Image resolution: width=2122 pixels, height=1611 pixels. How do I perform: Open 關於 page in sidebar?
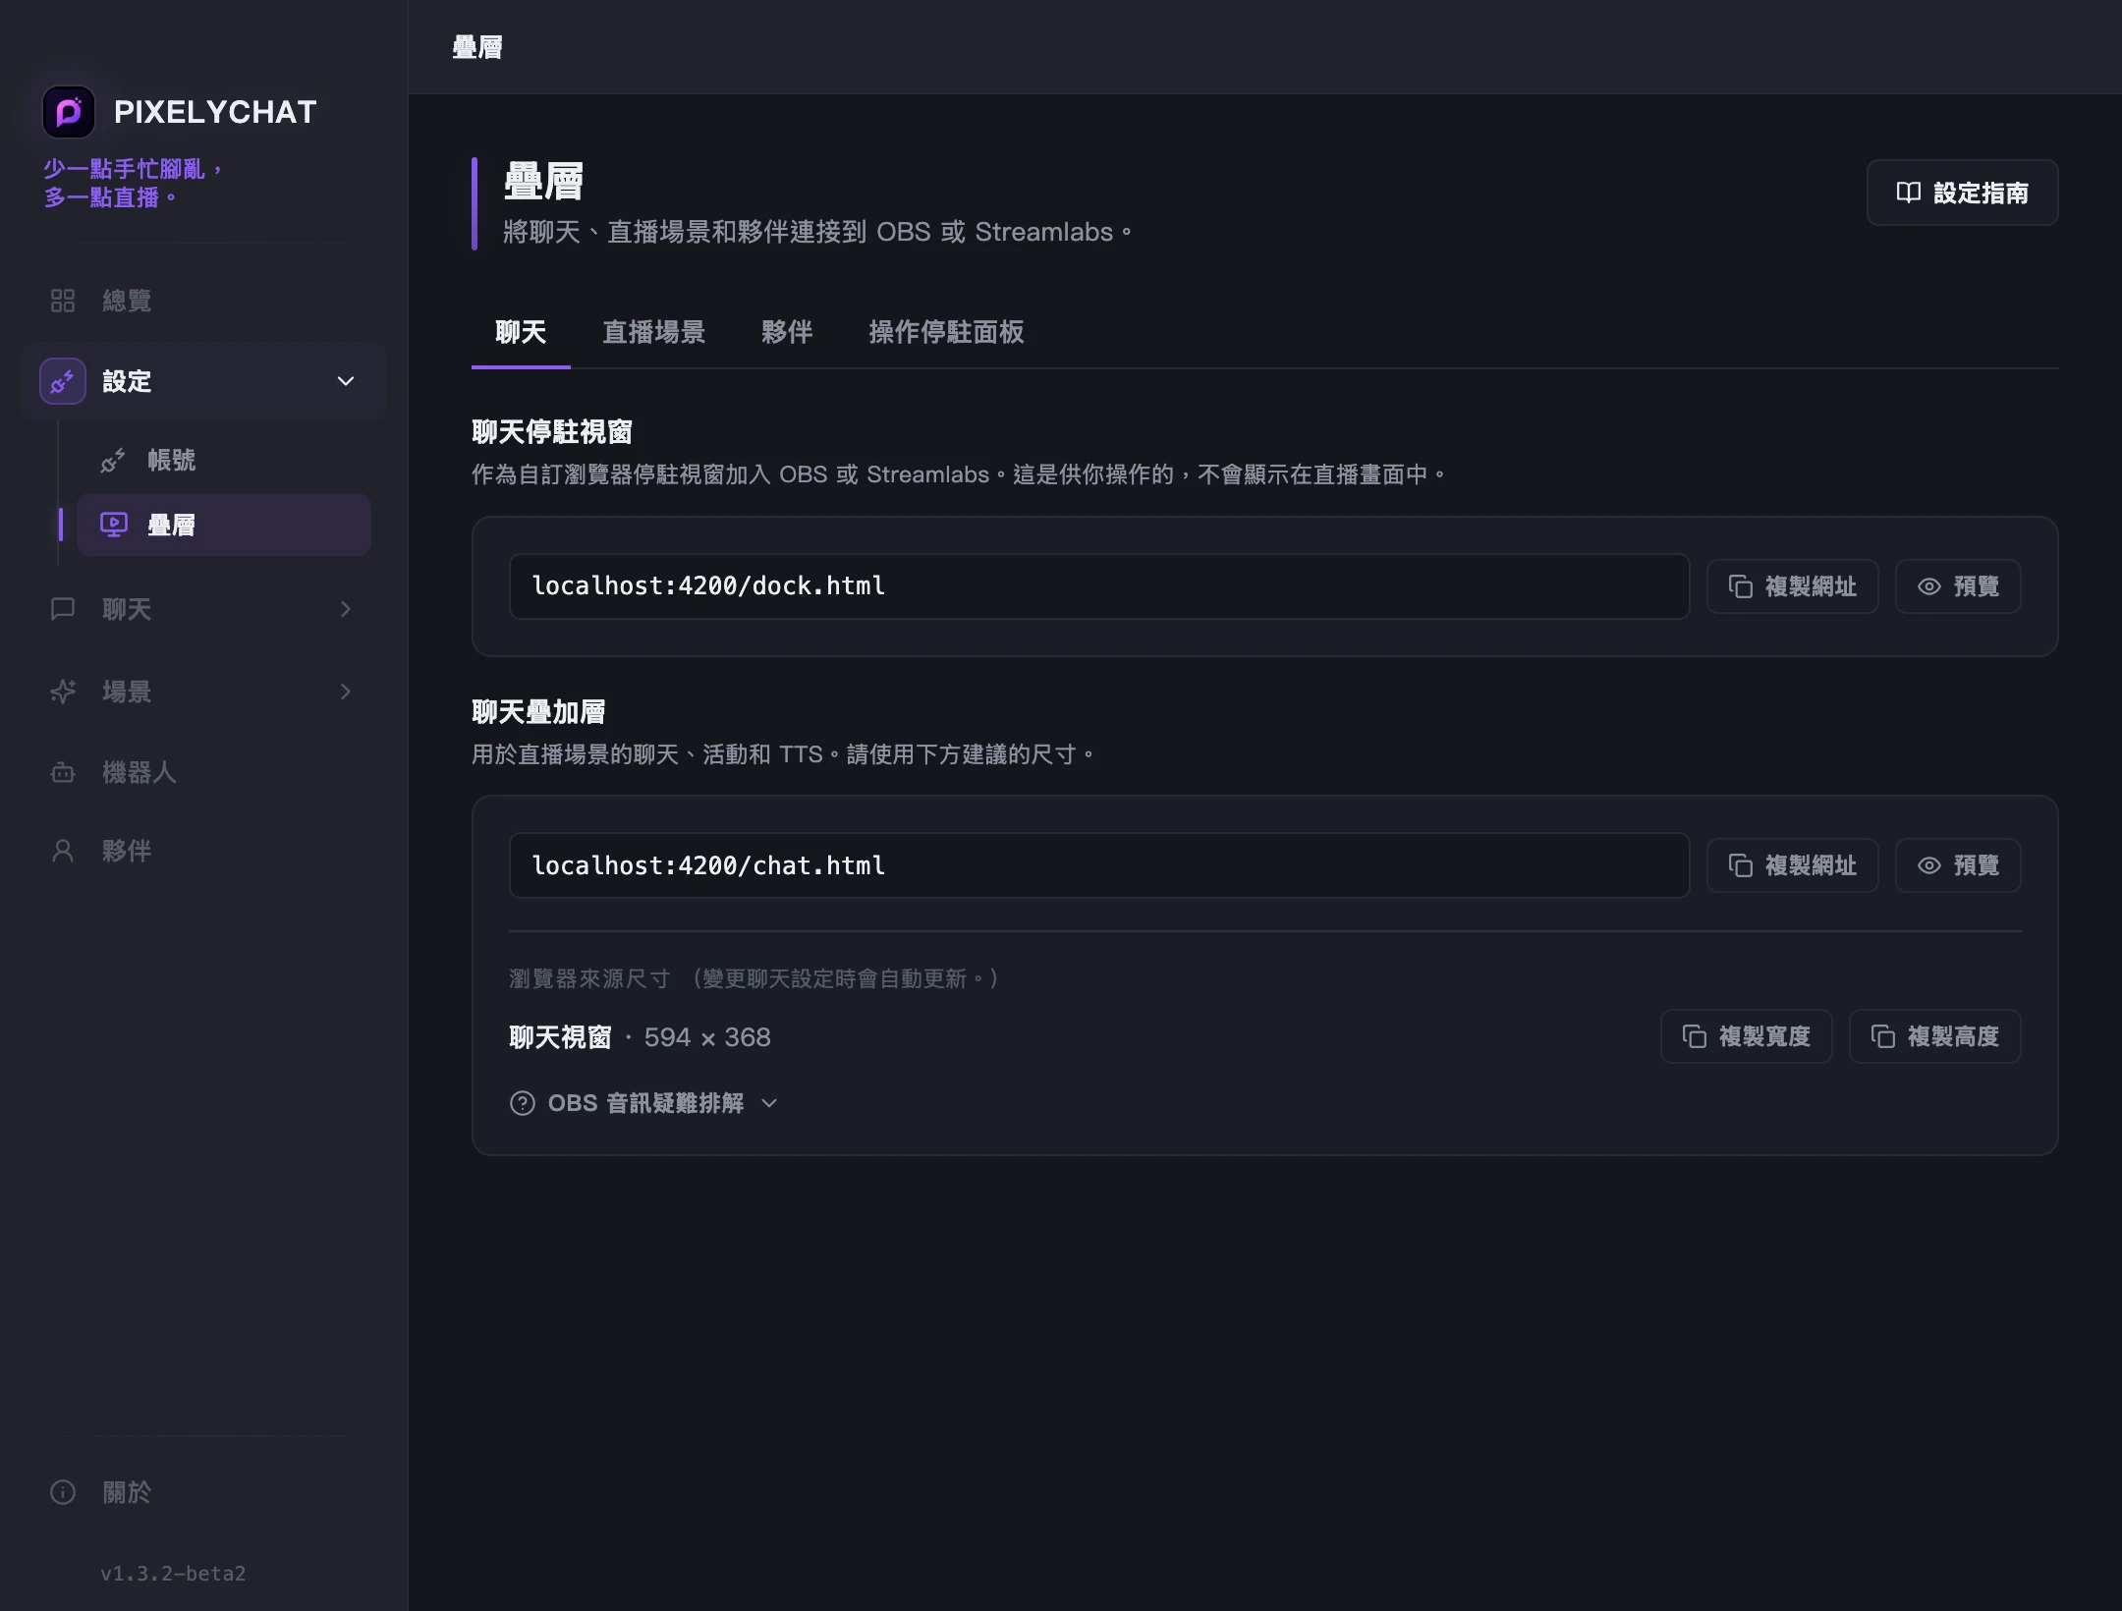(203, 1493)
